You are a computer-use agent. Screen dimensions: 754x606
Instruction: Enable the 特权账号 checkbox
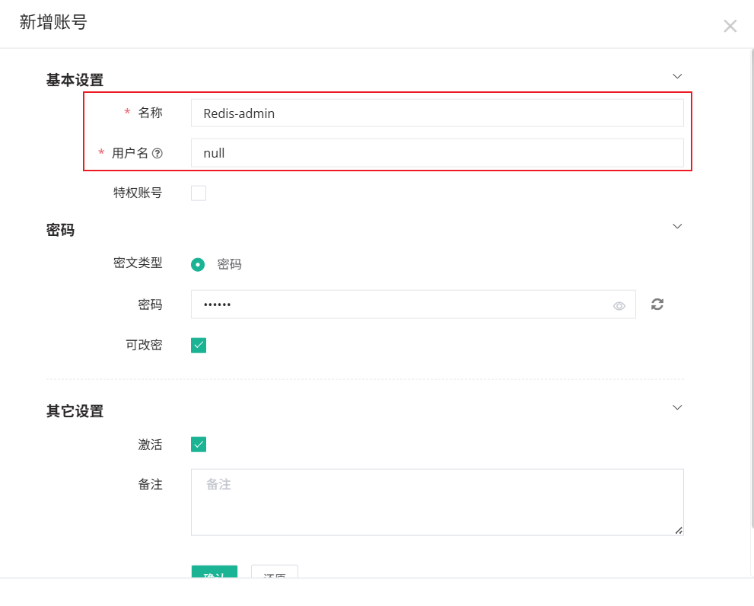199,193
